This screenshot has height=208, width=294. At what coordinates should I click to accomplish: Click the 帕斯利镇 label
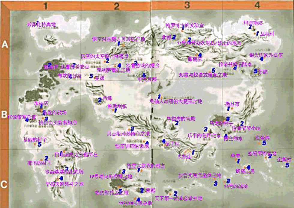point(117,106)
